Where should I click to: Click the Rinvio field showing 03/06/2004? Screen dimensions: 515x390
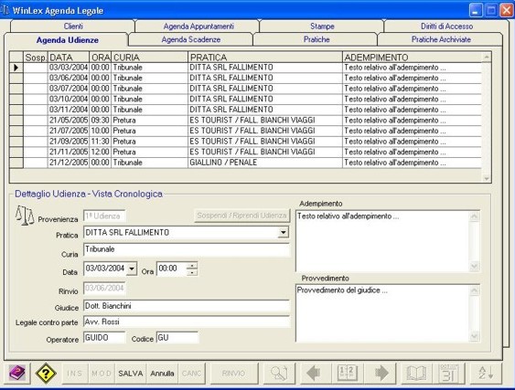[104, 288]
